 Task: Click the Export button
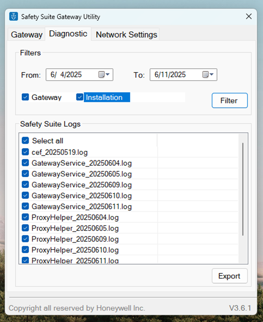(x=230, y=276)
